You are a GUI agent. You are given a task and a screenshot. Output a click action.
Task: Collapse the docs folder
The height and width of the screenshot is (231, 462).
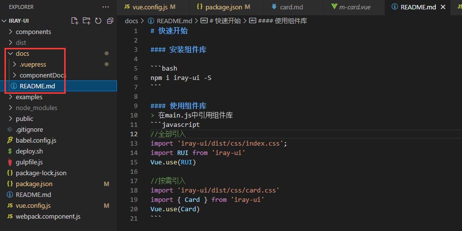pyautogui.click(x=58, y=54)
